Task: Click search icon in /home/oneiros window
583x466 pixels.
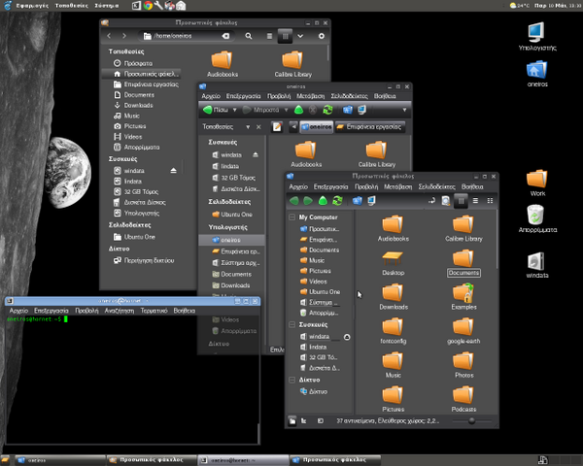Action: 249,36
